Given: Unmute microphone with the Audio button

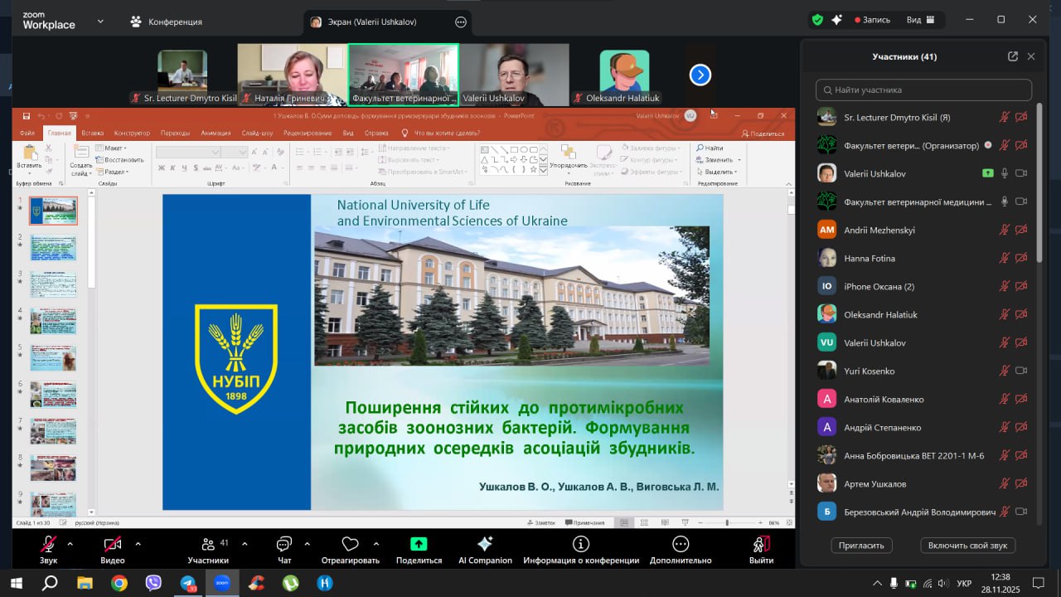Looking at the screenshot, I should [x=49, y=544].
